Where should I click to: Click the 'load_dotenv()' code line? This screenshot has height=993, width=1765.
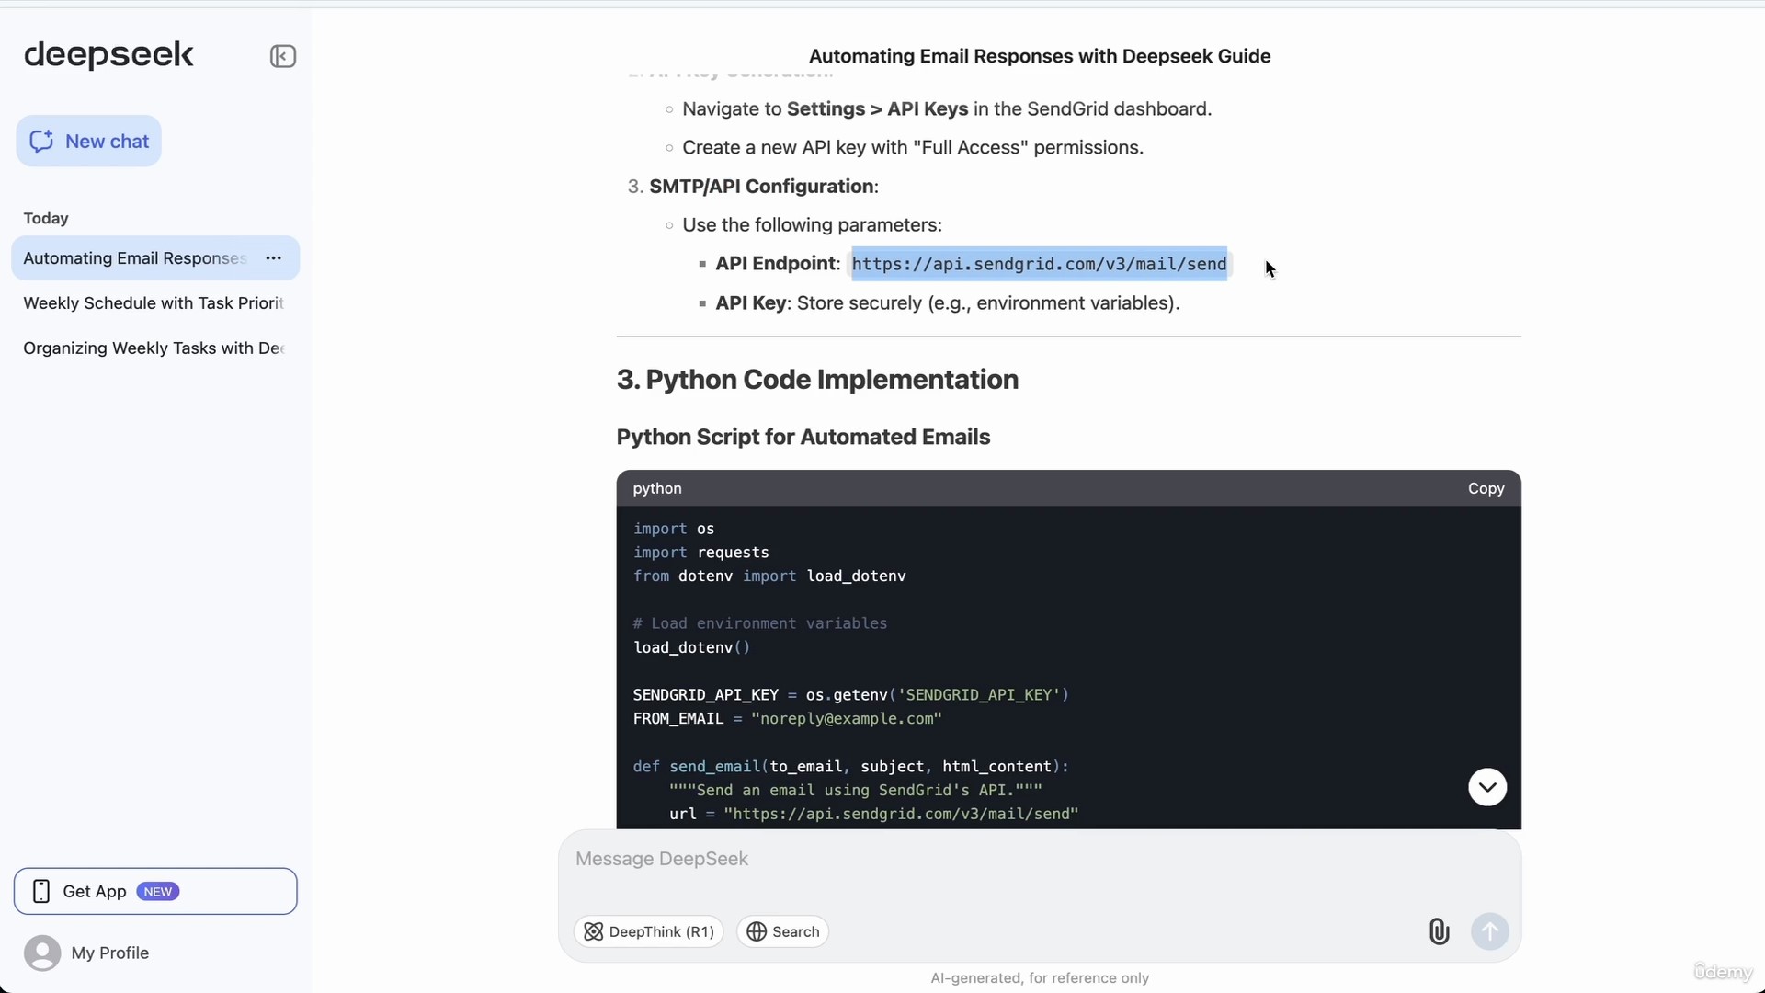pos(691,647)
